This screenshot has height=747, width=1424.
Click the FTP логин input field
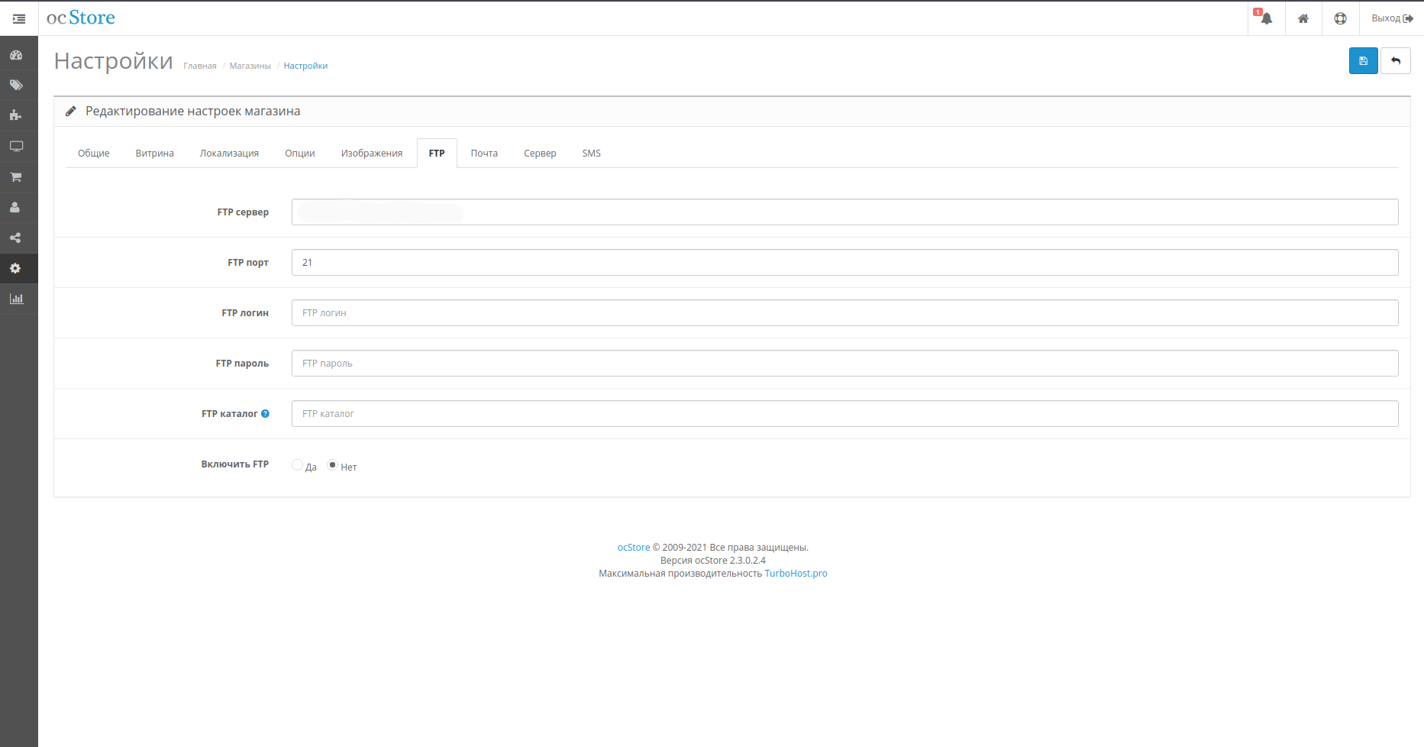tap(844, 313)
